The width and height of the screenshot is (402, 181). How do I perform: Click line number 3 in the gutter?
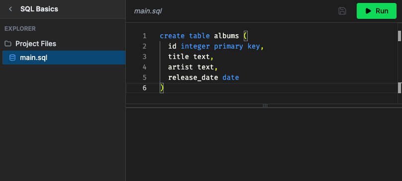pyautogui.click(x=145, y=57)
